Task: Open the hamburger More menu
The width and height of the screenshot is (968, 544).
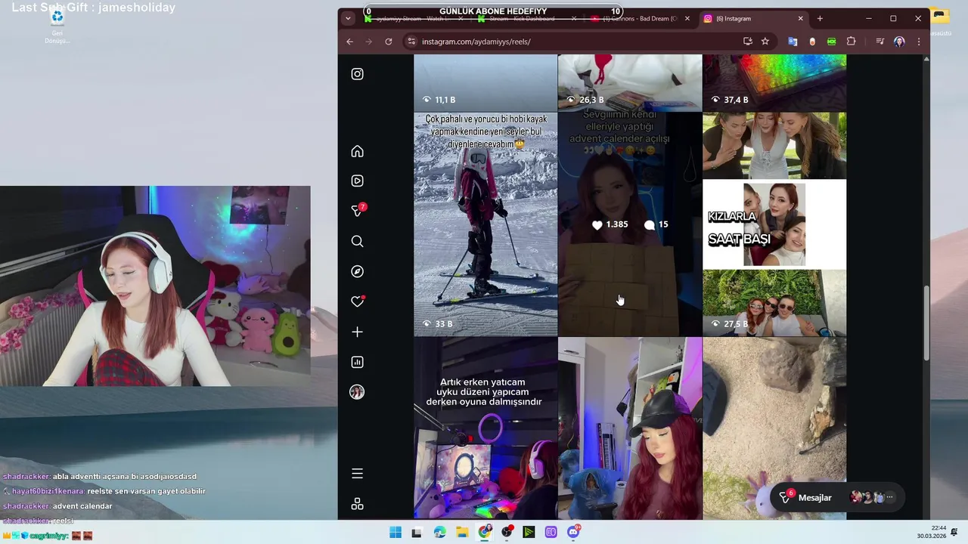Action: pyautogui.click(x=357, y=474)
